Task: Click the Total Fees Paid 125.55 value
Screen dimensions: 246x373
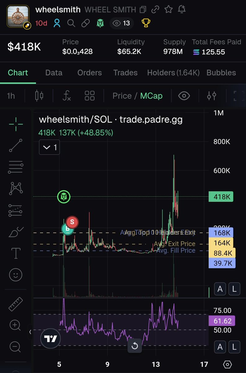Action: click(217, 47)
